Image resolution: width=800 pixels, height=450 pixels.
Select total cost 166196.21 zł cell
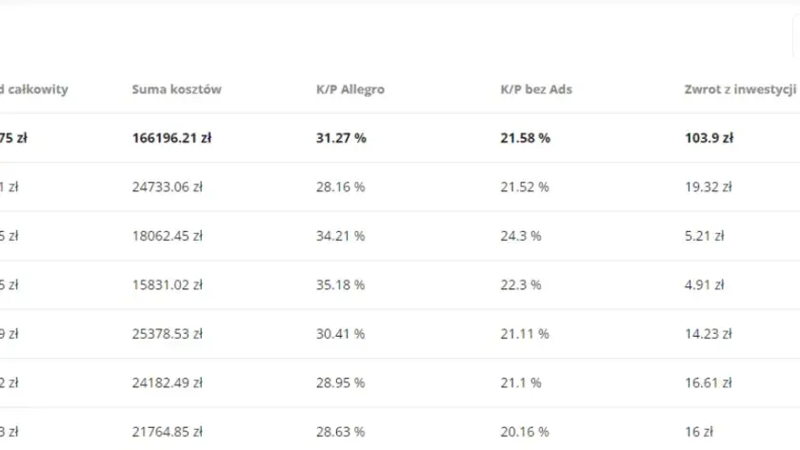point(172,138)
